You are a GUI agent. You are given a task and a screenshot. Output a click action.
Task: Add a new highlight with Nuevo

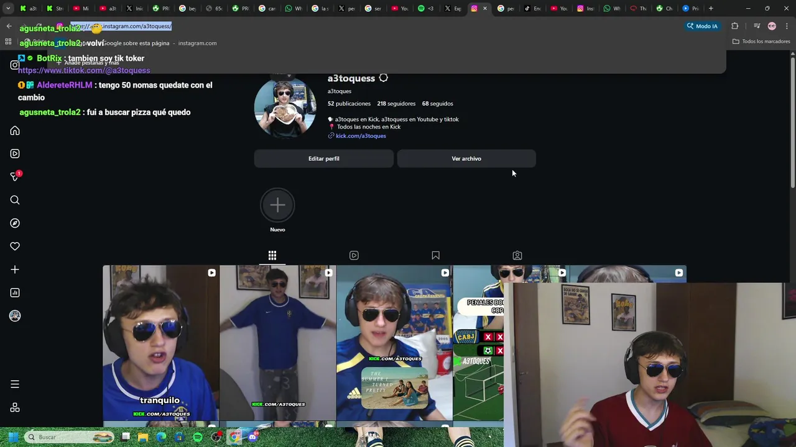coord(277,210)
